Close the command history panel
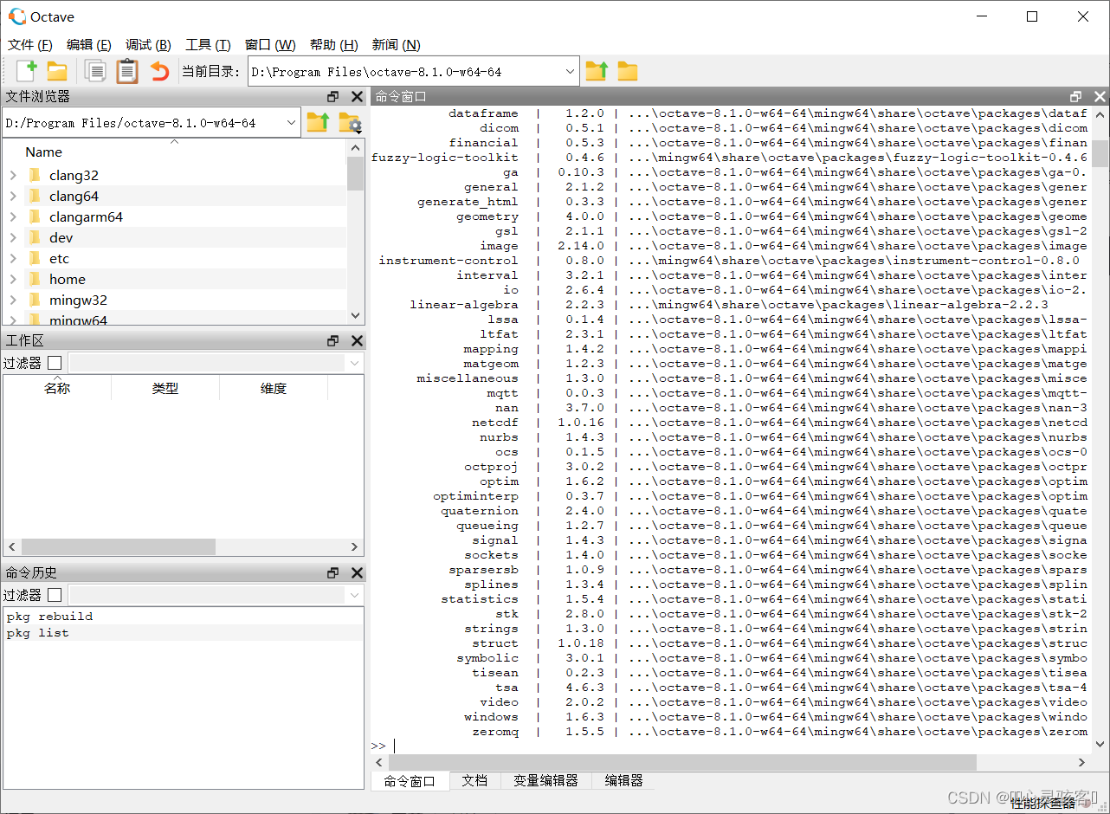The image size is (1110, 814). pyautogui.click(x=357, y=573)
